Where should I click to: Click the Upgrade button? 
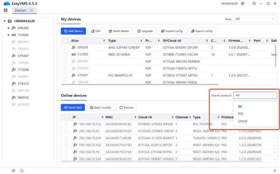tap(145, 31)
